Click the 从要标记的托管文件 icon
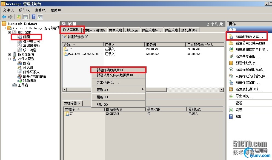The width and height of the screenshot is (272, 160). click(x=231, y=76)
